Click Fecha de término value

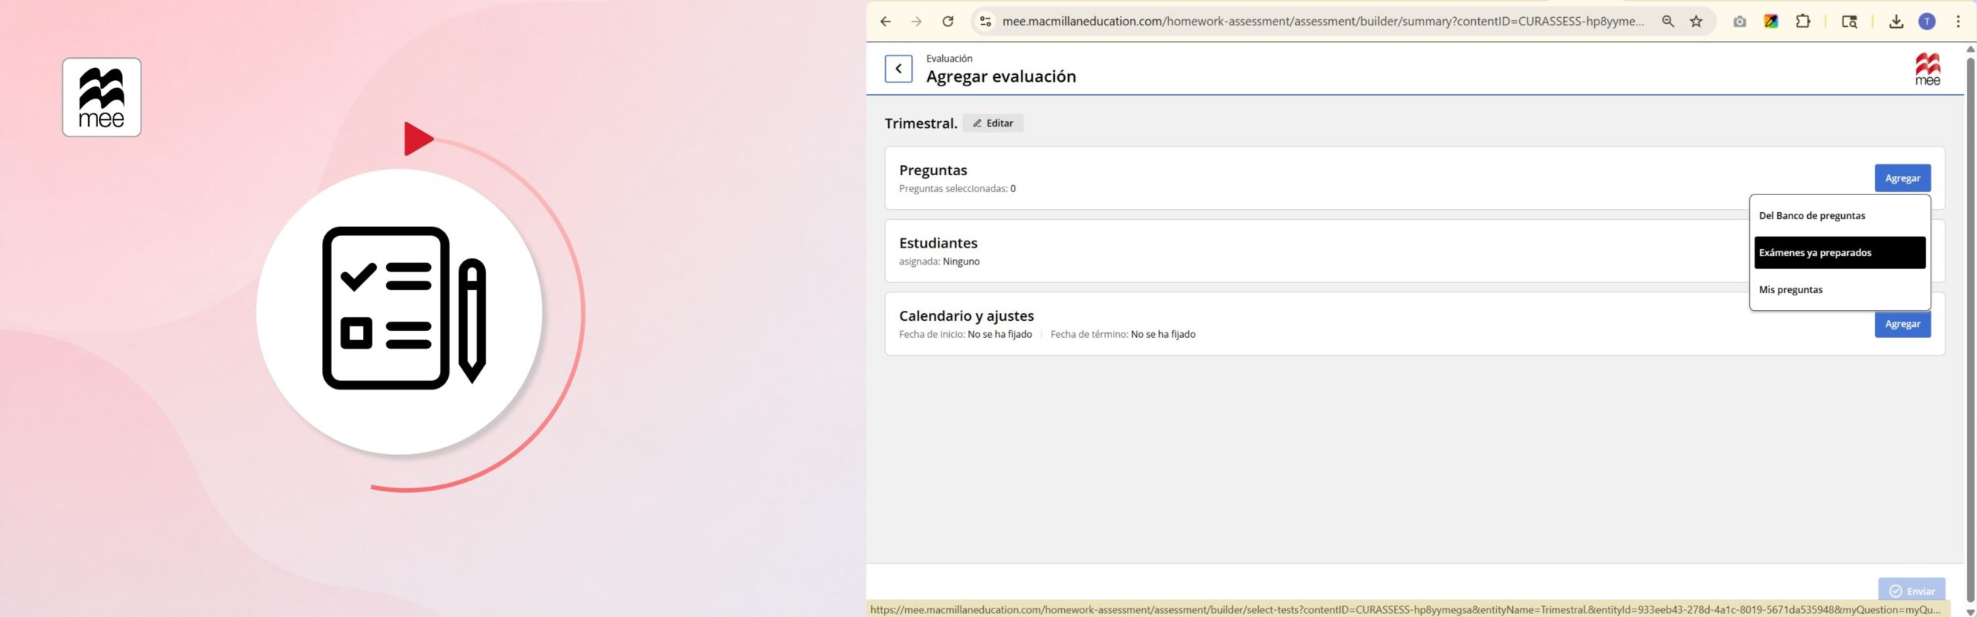(x=1163, y=334)
